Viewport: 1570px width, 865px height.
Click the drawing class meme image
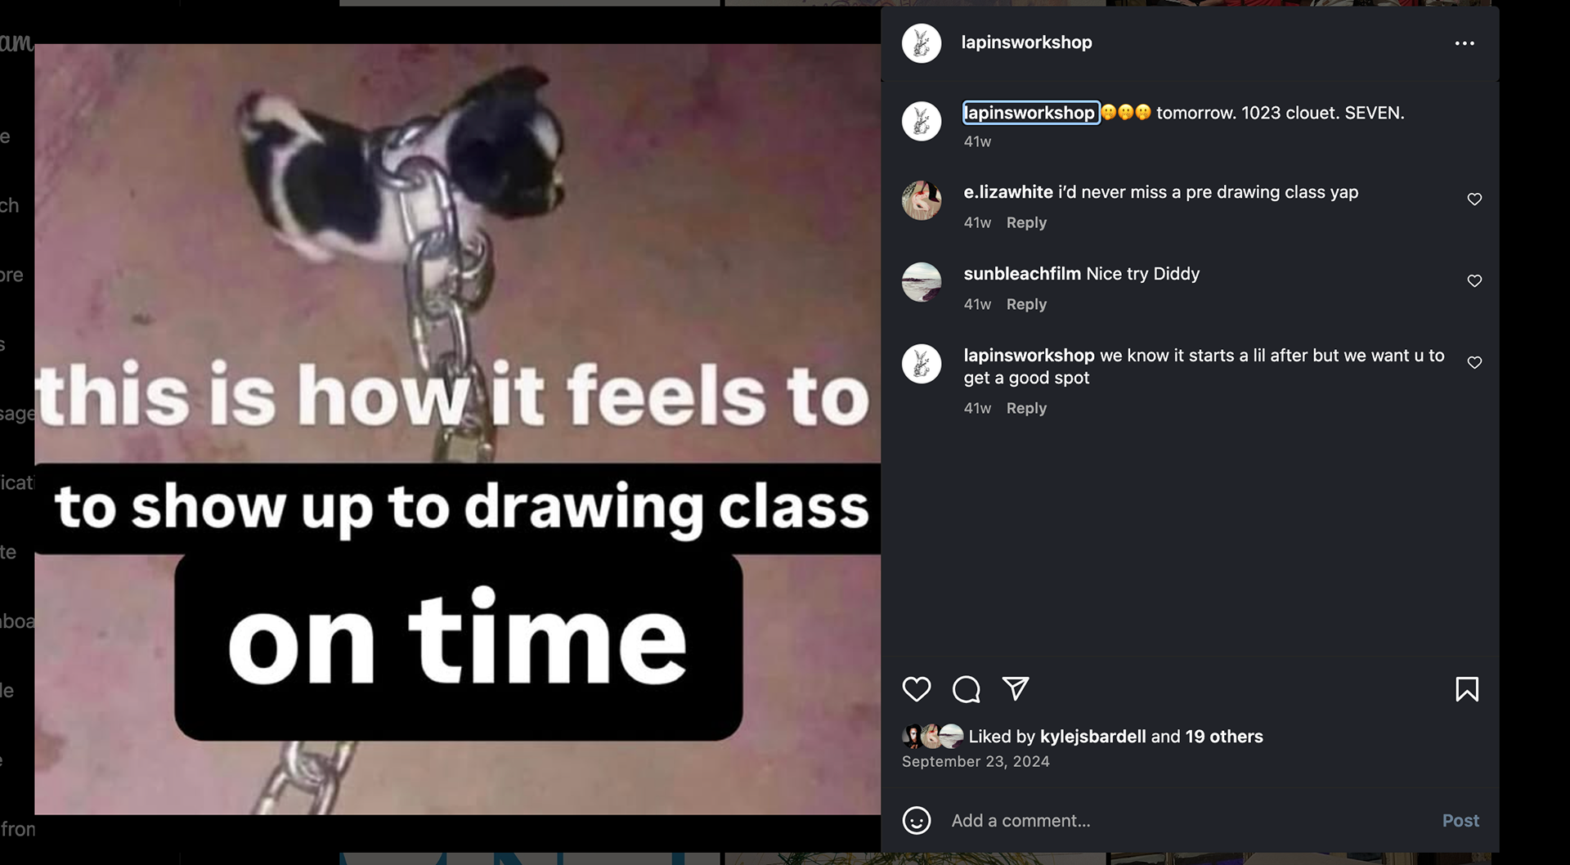coord(458,428)
